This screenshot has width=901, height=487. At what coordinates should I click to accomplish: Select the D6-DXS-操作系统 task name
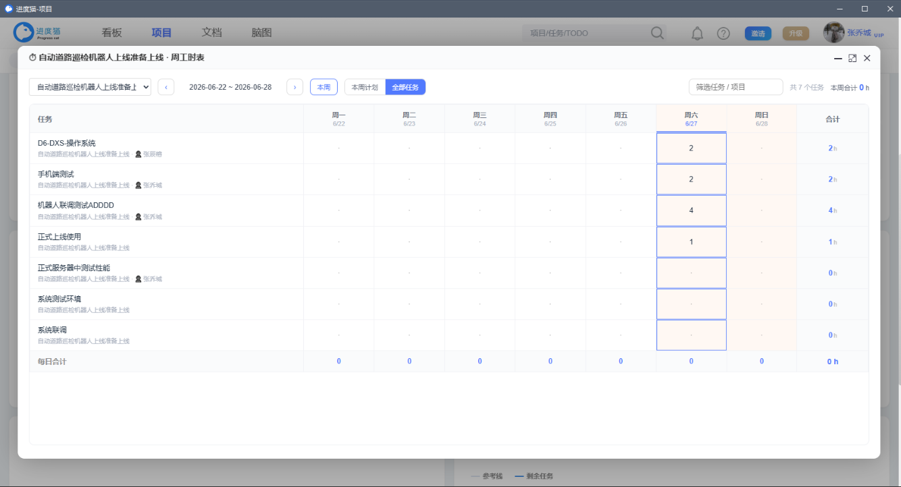click(x=67, y=143)
